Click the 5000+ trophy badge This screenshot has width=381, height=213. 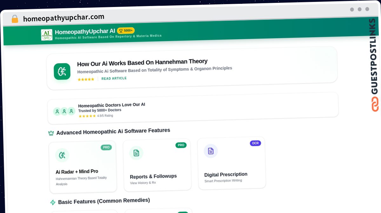[126, 31]
